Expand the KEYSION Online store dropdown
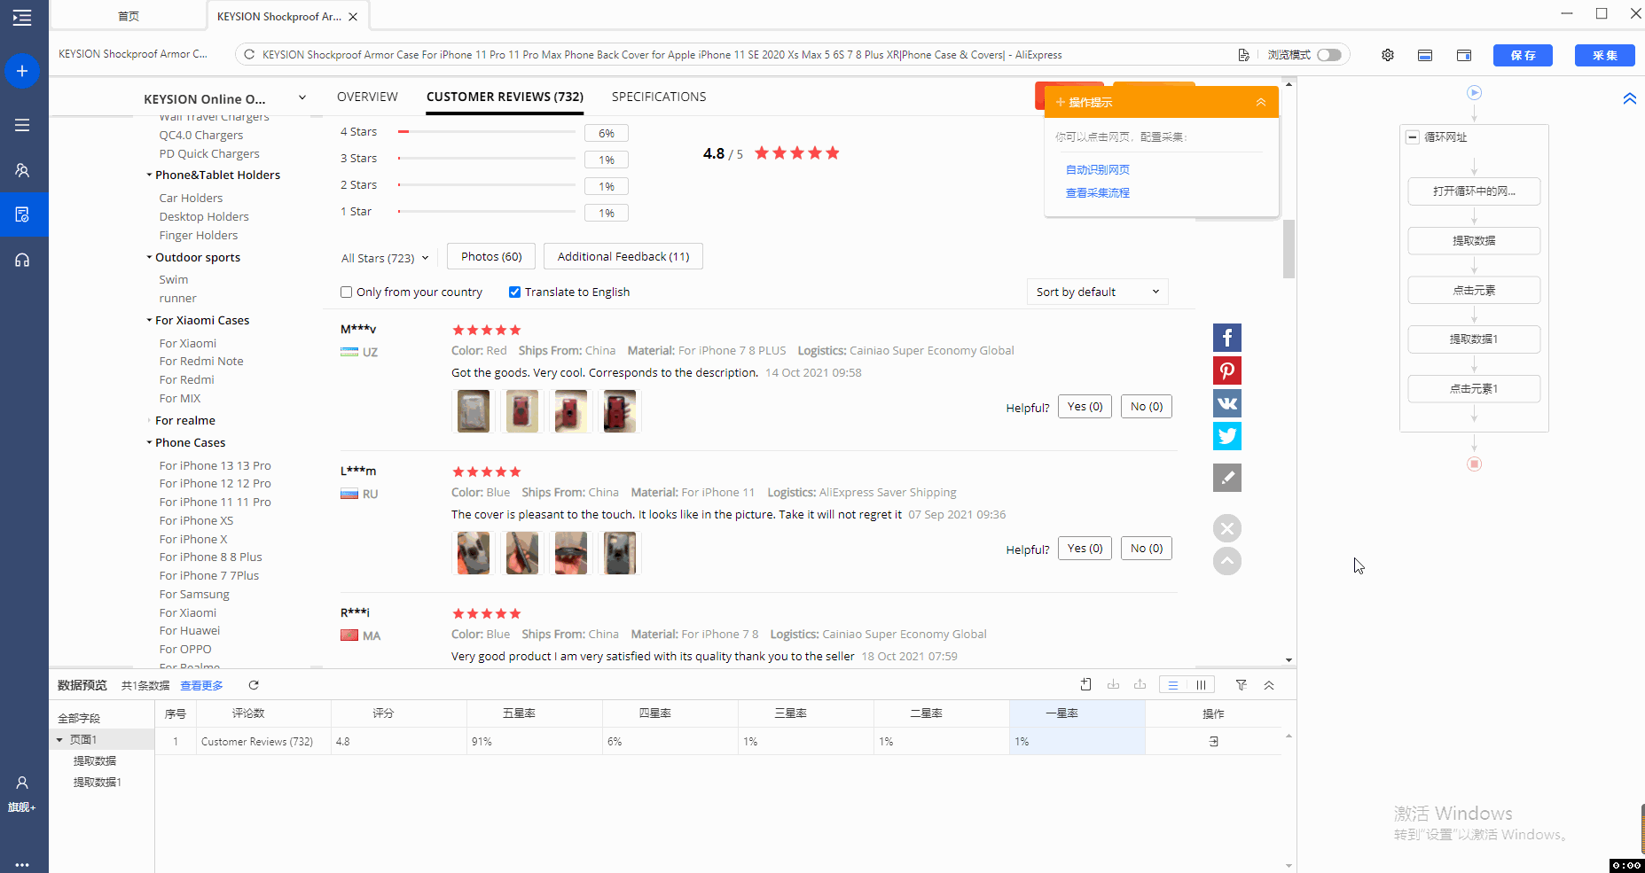The height and width of the screenshot is (873, 1645). 302,98
